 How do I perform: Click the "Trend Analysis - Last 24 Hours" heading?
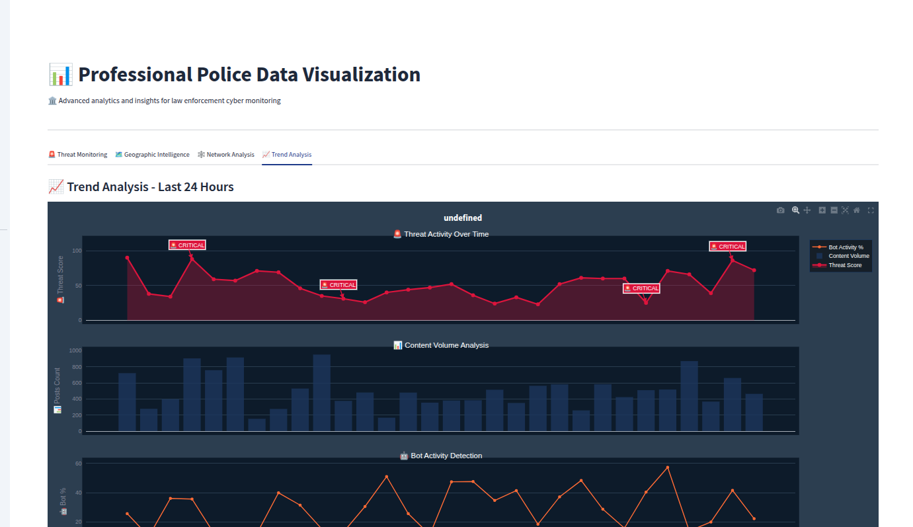coord(141,187)
